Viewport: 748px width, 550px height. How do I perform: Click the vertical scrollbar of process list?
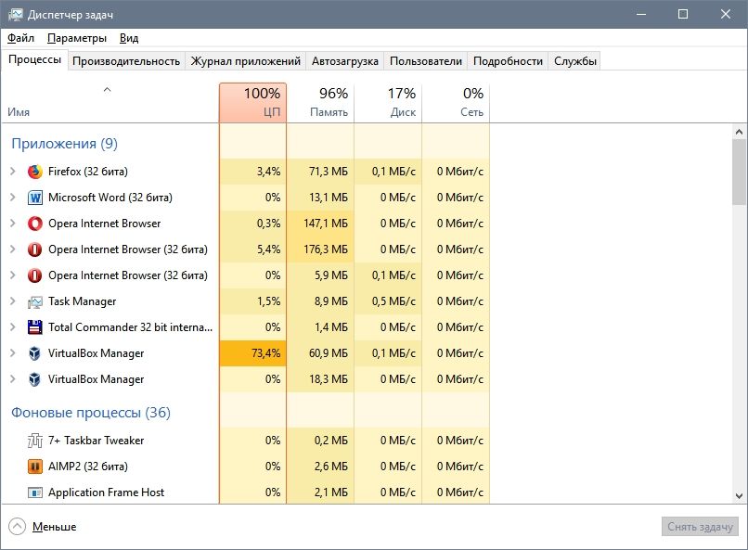tap(739, 172)
